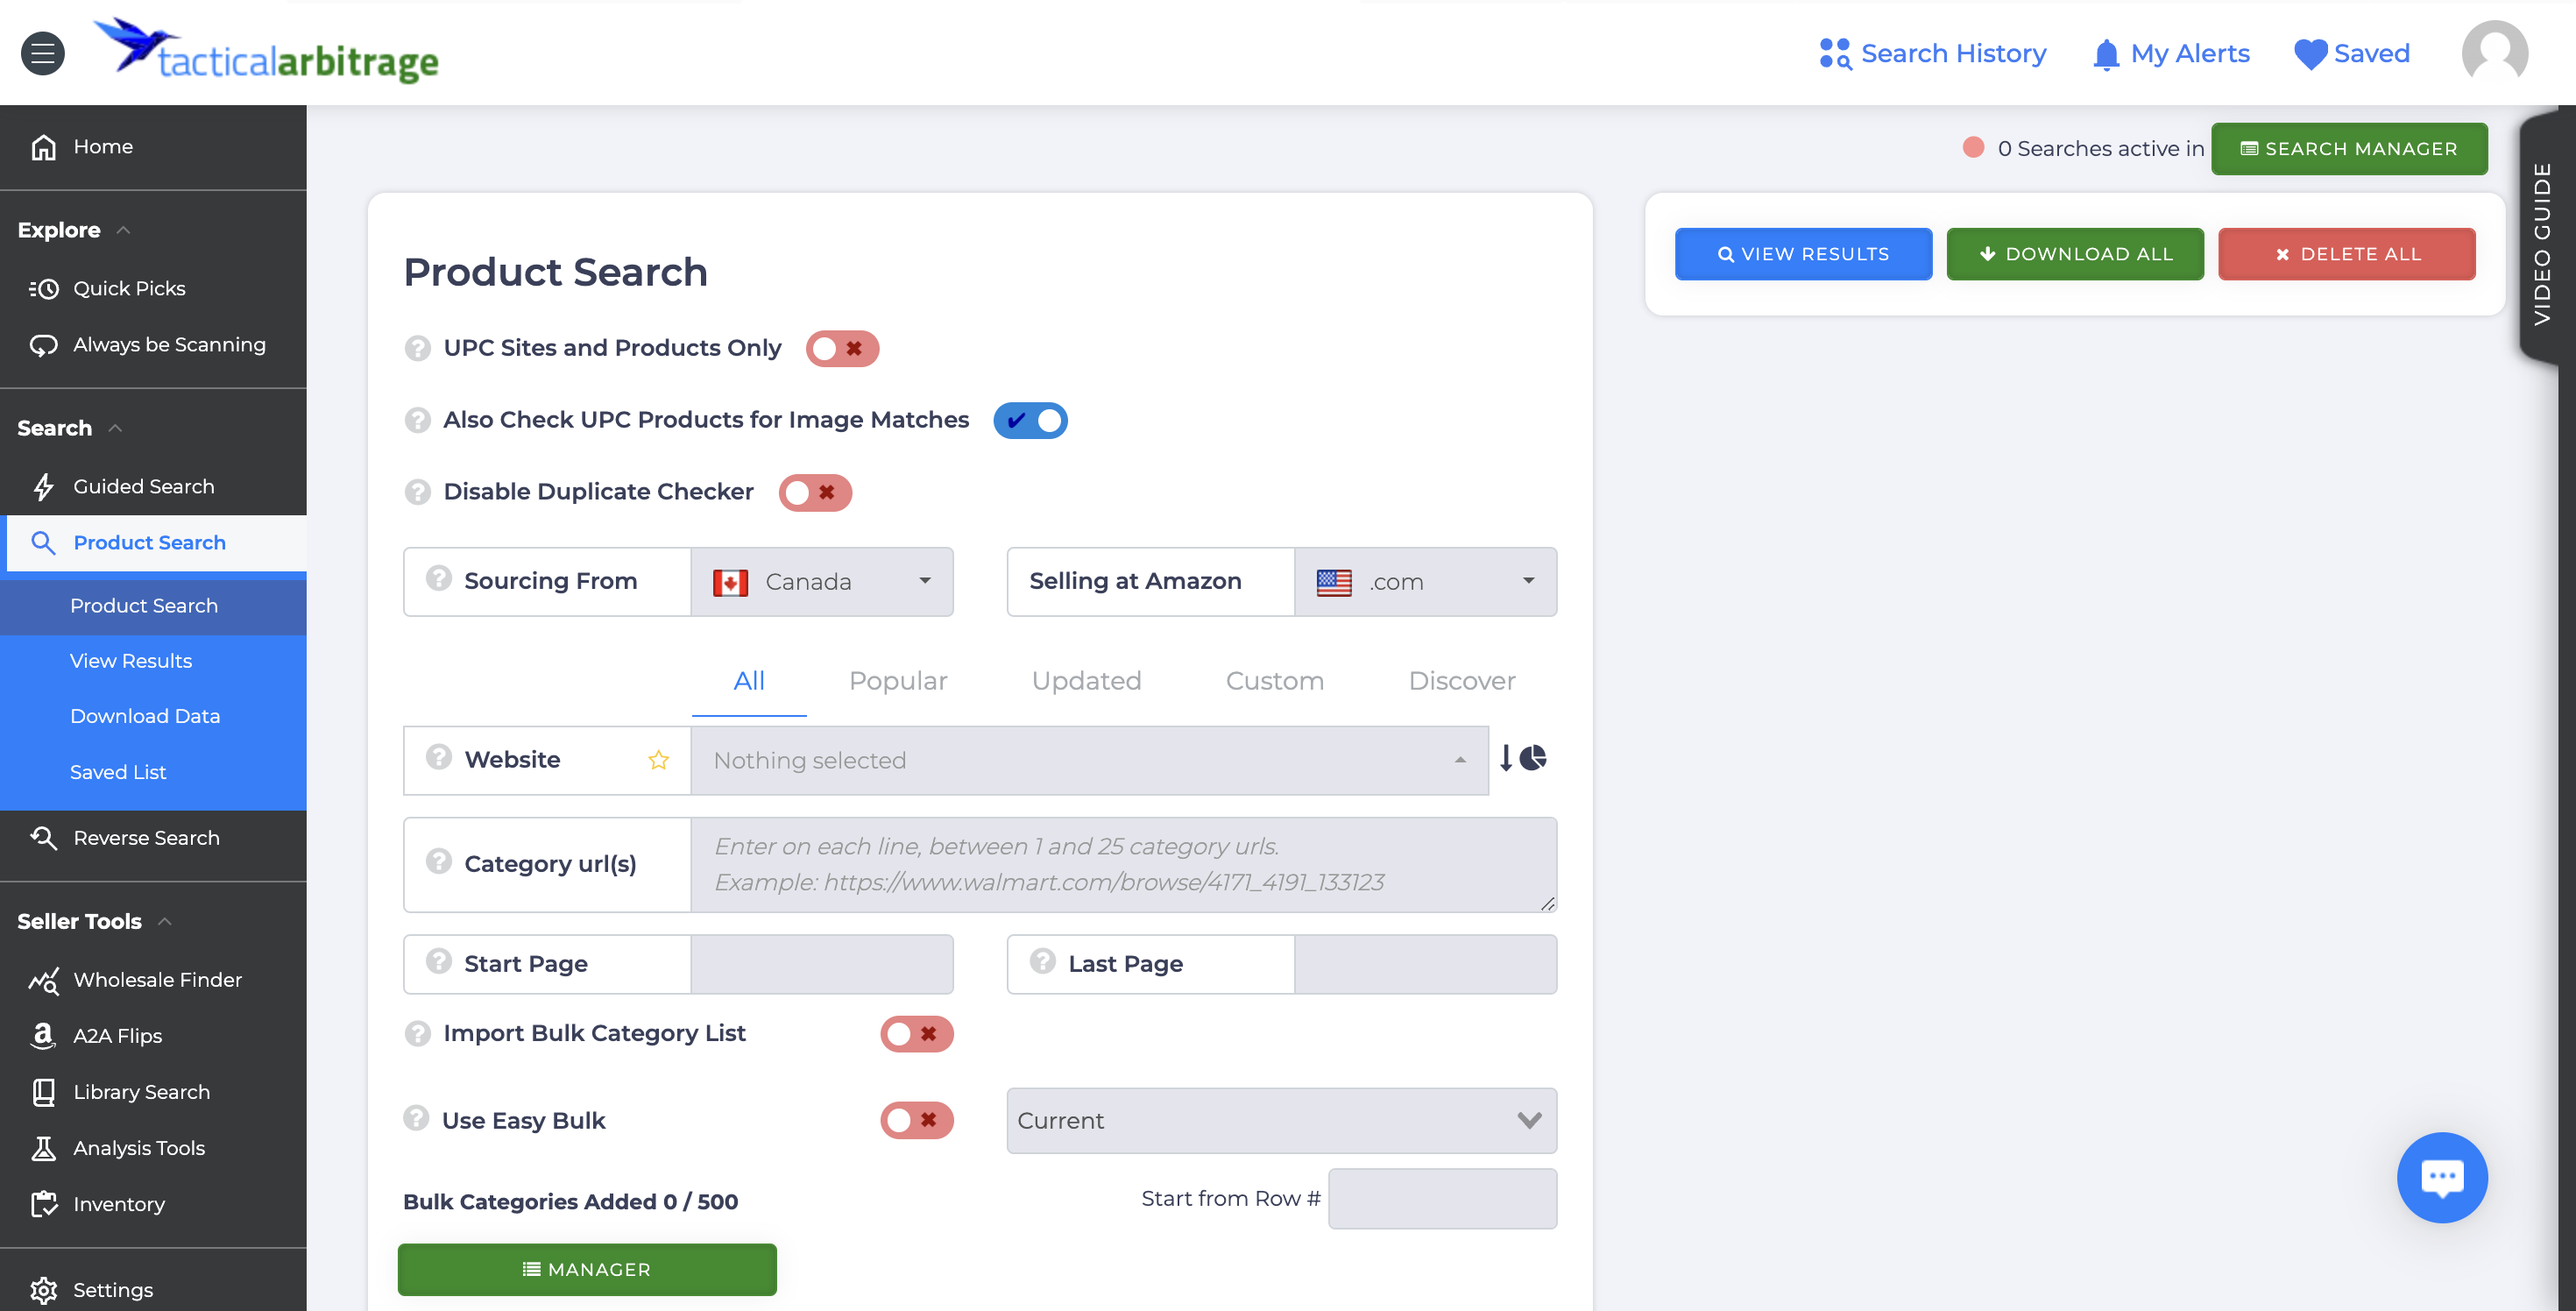2576x1311 pixels.
Task: Click help icon for Import Bulk Category List
Action: [x=417, y=1033]
